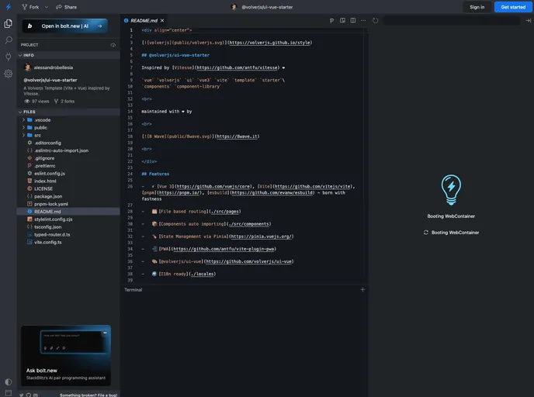Click the Sign in button

477,7
